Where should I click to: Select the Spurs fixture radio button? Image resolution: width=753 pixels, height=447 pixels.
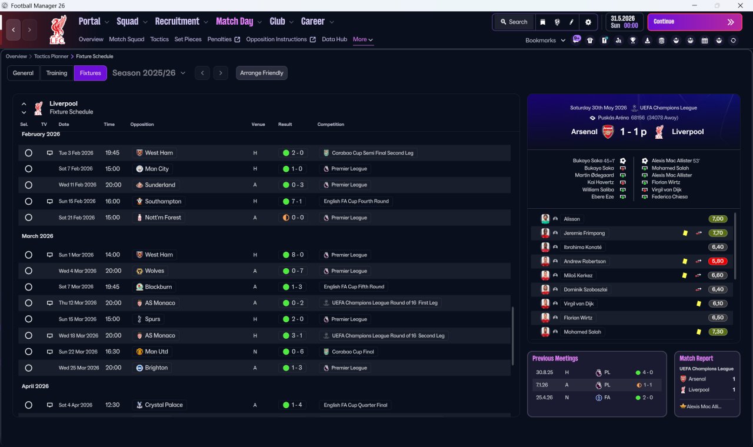28,319
